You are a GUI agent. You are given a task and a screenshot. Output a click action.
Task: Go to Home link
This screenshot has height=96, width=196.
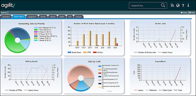point(184,13)
